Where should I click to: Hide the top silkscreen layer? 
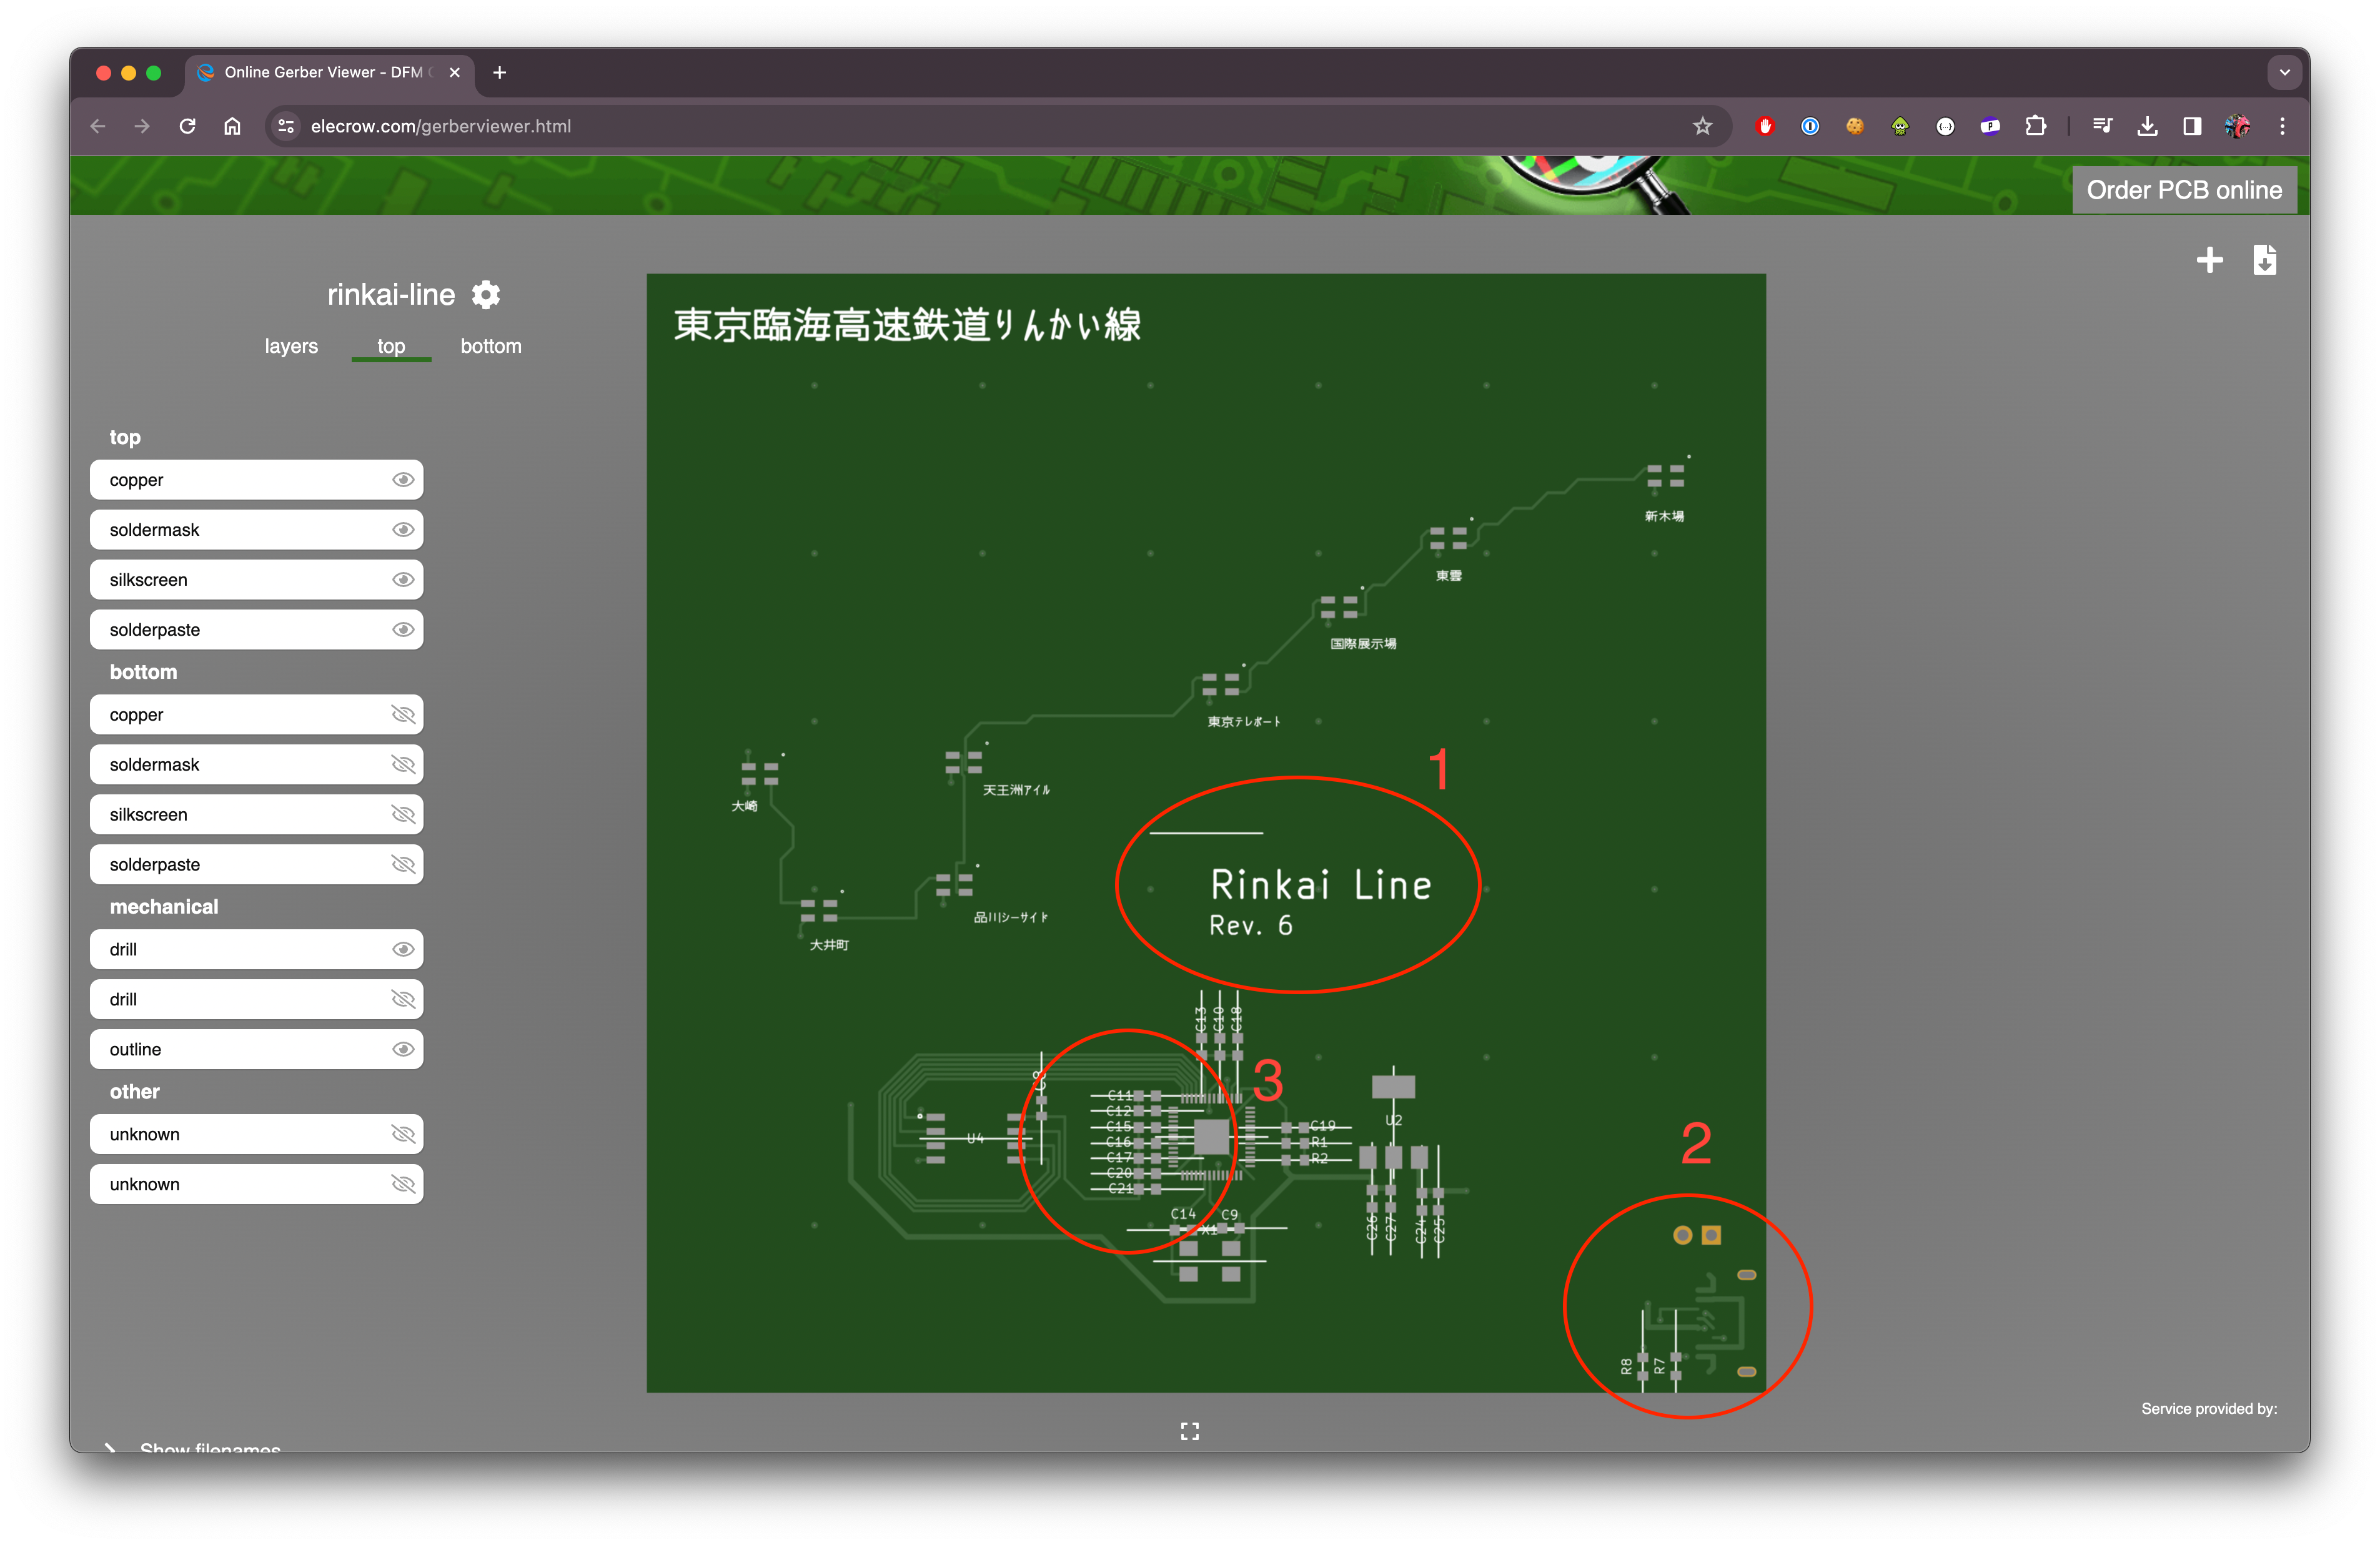pos(403,580)
